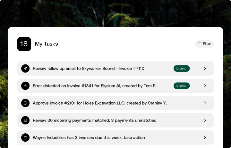
Task: Expand the Holes Excavation invoice chevron
Action: pos(205,103)
